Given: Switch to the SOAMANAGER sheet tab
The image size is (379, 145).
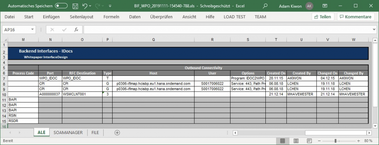Looking at the screenshot, I should [x=68, y=132].
